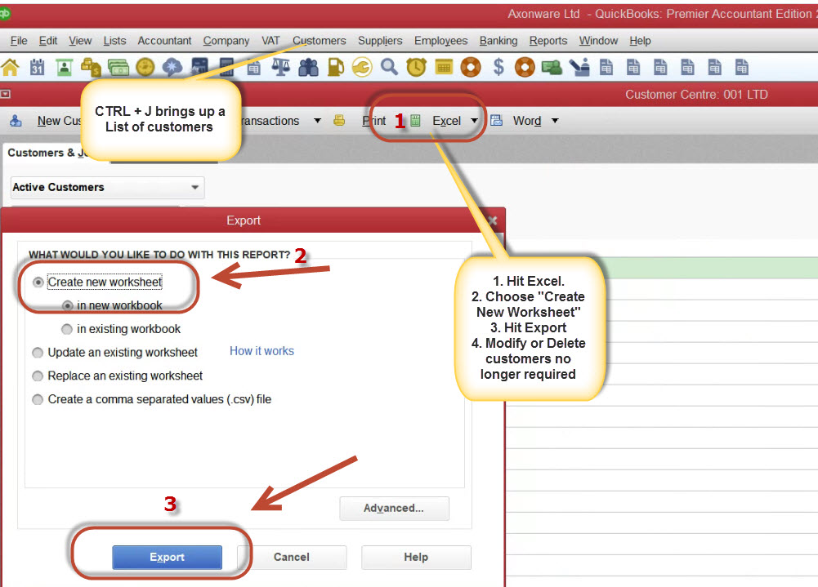Open the Home page icon

point(10,67)
